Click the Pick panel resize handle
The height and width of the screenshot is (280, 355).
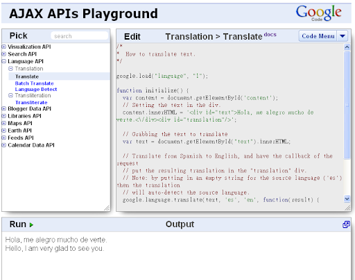(x=107, y=208)
